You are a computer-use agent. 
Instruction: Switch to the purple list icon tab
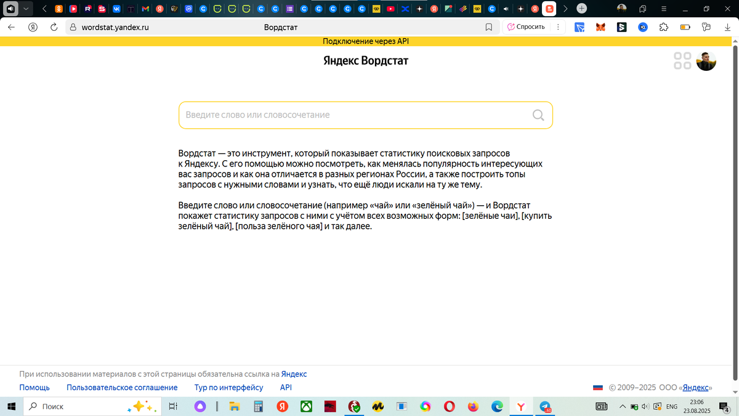click(x=289, y=9)
